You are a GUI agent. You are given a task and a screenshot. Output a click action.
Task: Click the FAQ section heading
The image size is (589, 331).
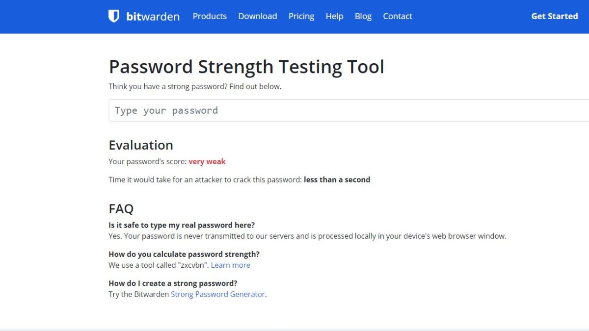(121, 208)
